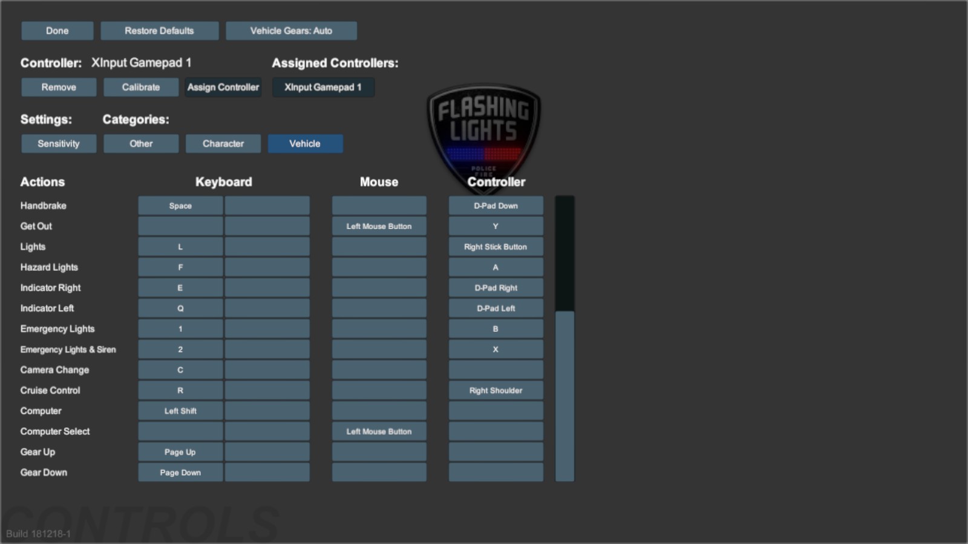Calibrate the selected controller
Screen dimensions: 968x544
141,87
